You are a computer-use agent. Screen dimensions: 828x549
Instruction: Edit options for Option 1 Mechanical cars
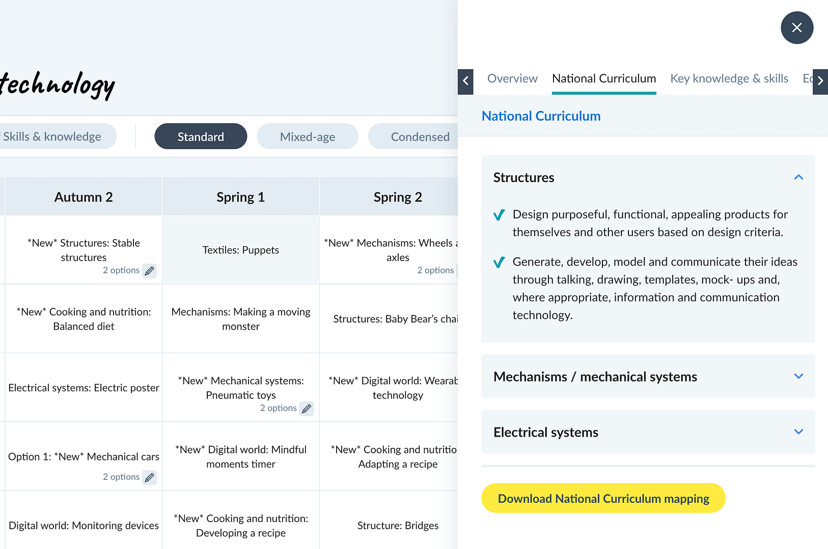[149, 477]
